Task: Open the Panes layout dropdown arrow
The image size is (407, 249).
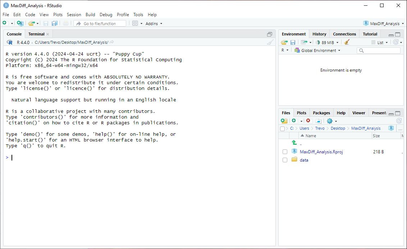Action: click(x=141, y=24)
